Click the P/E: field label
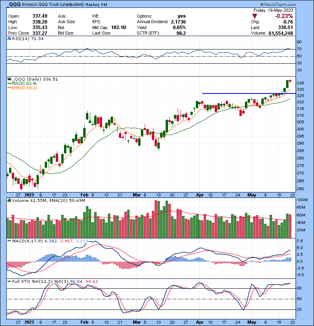314x326 pixels. 96,16
